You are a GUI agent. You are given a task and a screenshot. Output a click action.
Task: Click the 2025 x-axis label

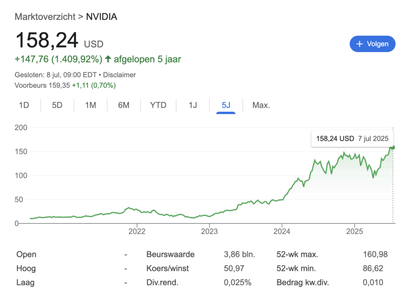pos(355,231)
